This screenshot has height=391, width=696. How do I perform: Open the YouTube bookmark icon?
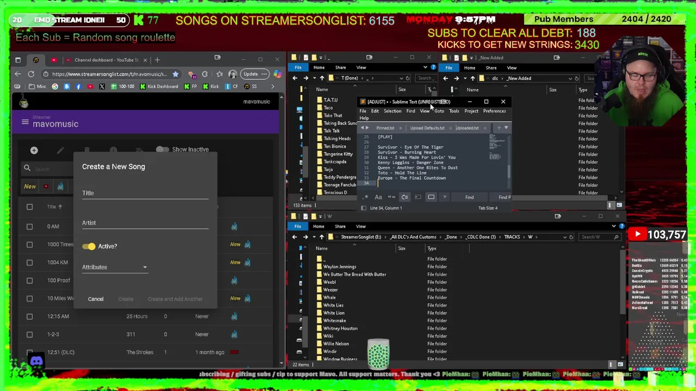(x=90, y=86)
